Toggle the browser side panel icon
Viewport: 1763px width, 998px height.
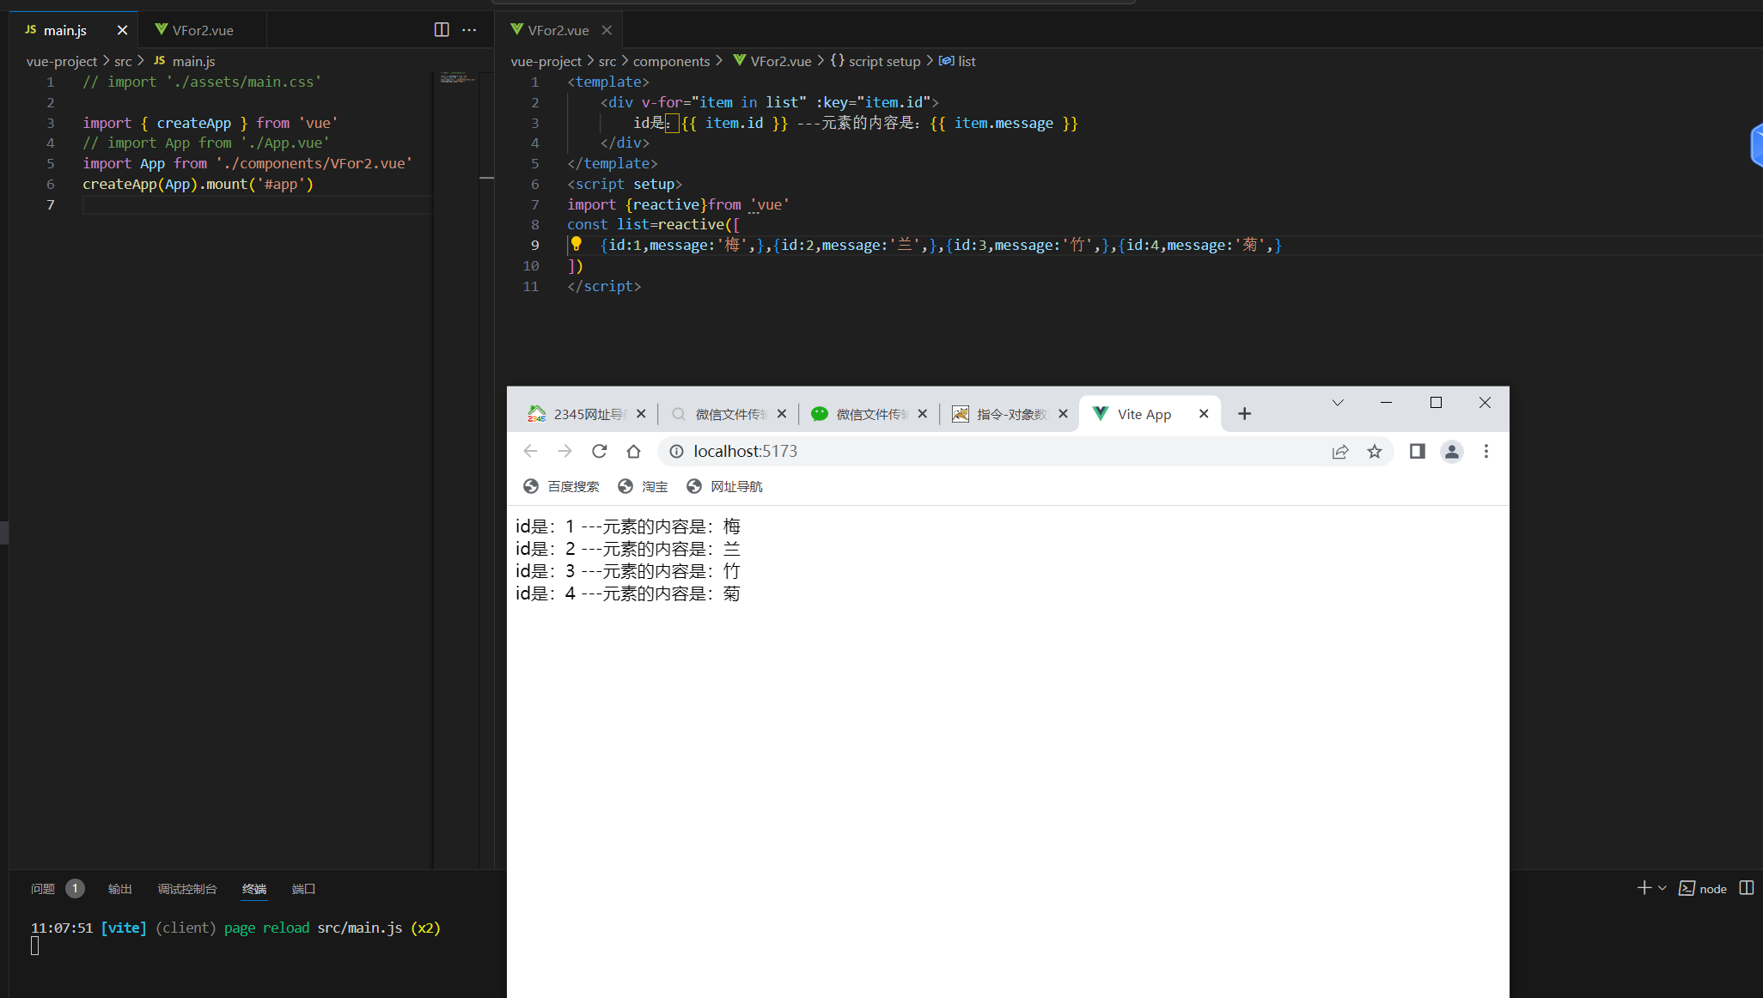click(x=1418, y=451)
